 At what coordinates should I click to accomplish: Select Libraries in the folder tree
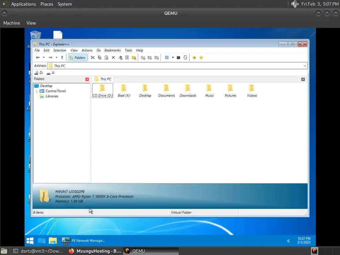click(x=52, y=96)
